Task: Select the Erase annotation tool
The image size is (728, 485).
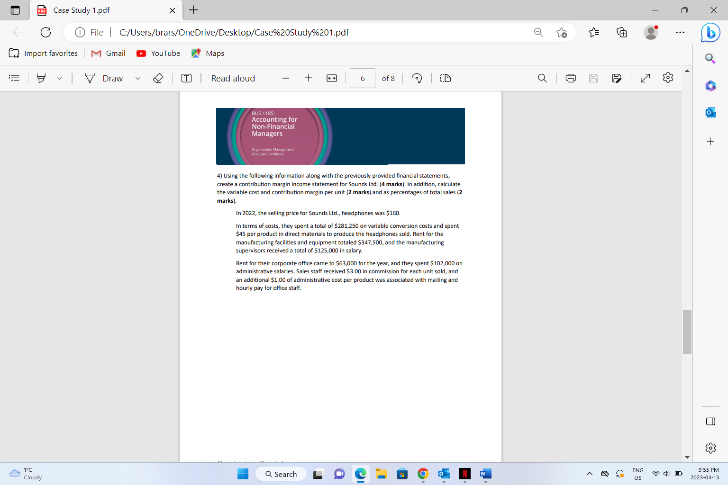Action: point(158,78)
